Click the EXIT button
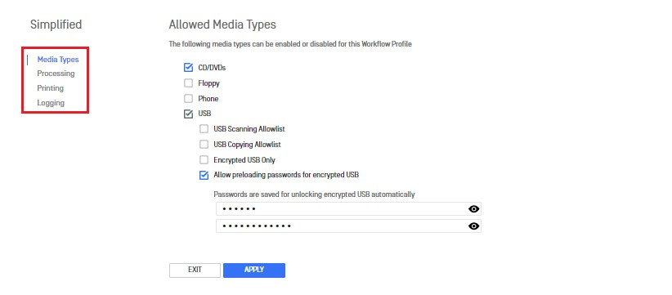The width and height of the screenshot is (672, 295). tap(195, 270)
